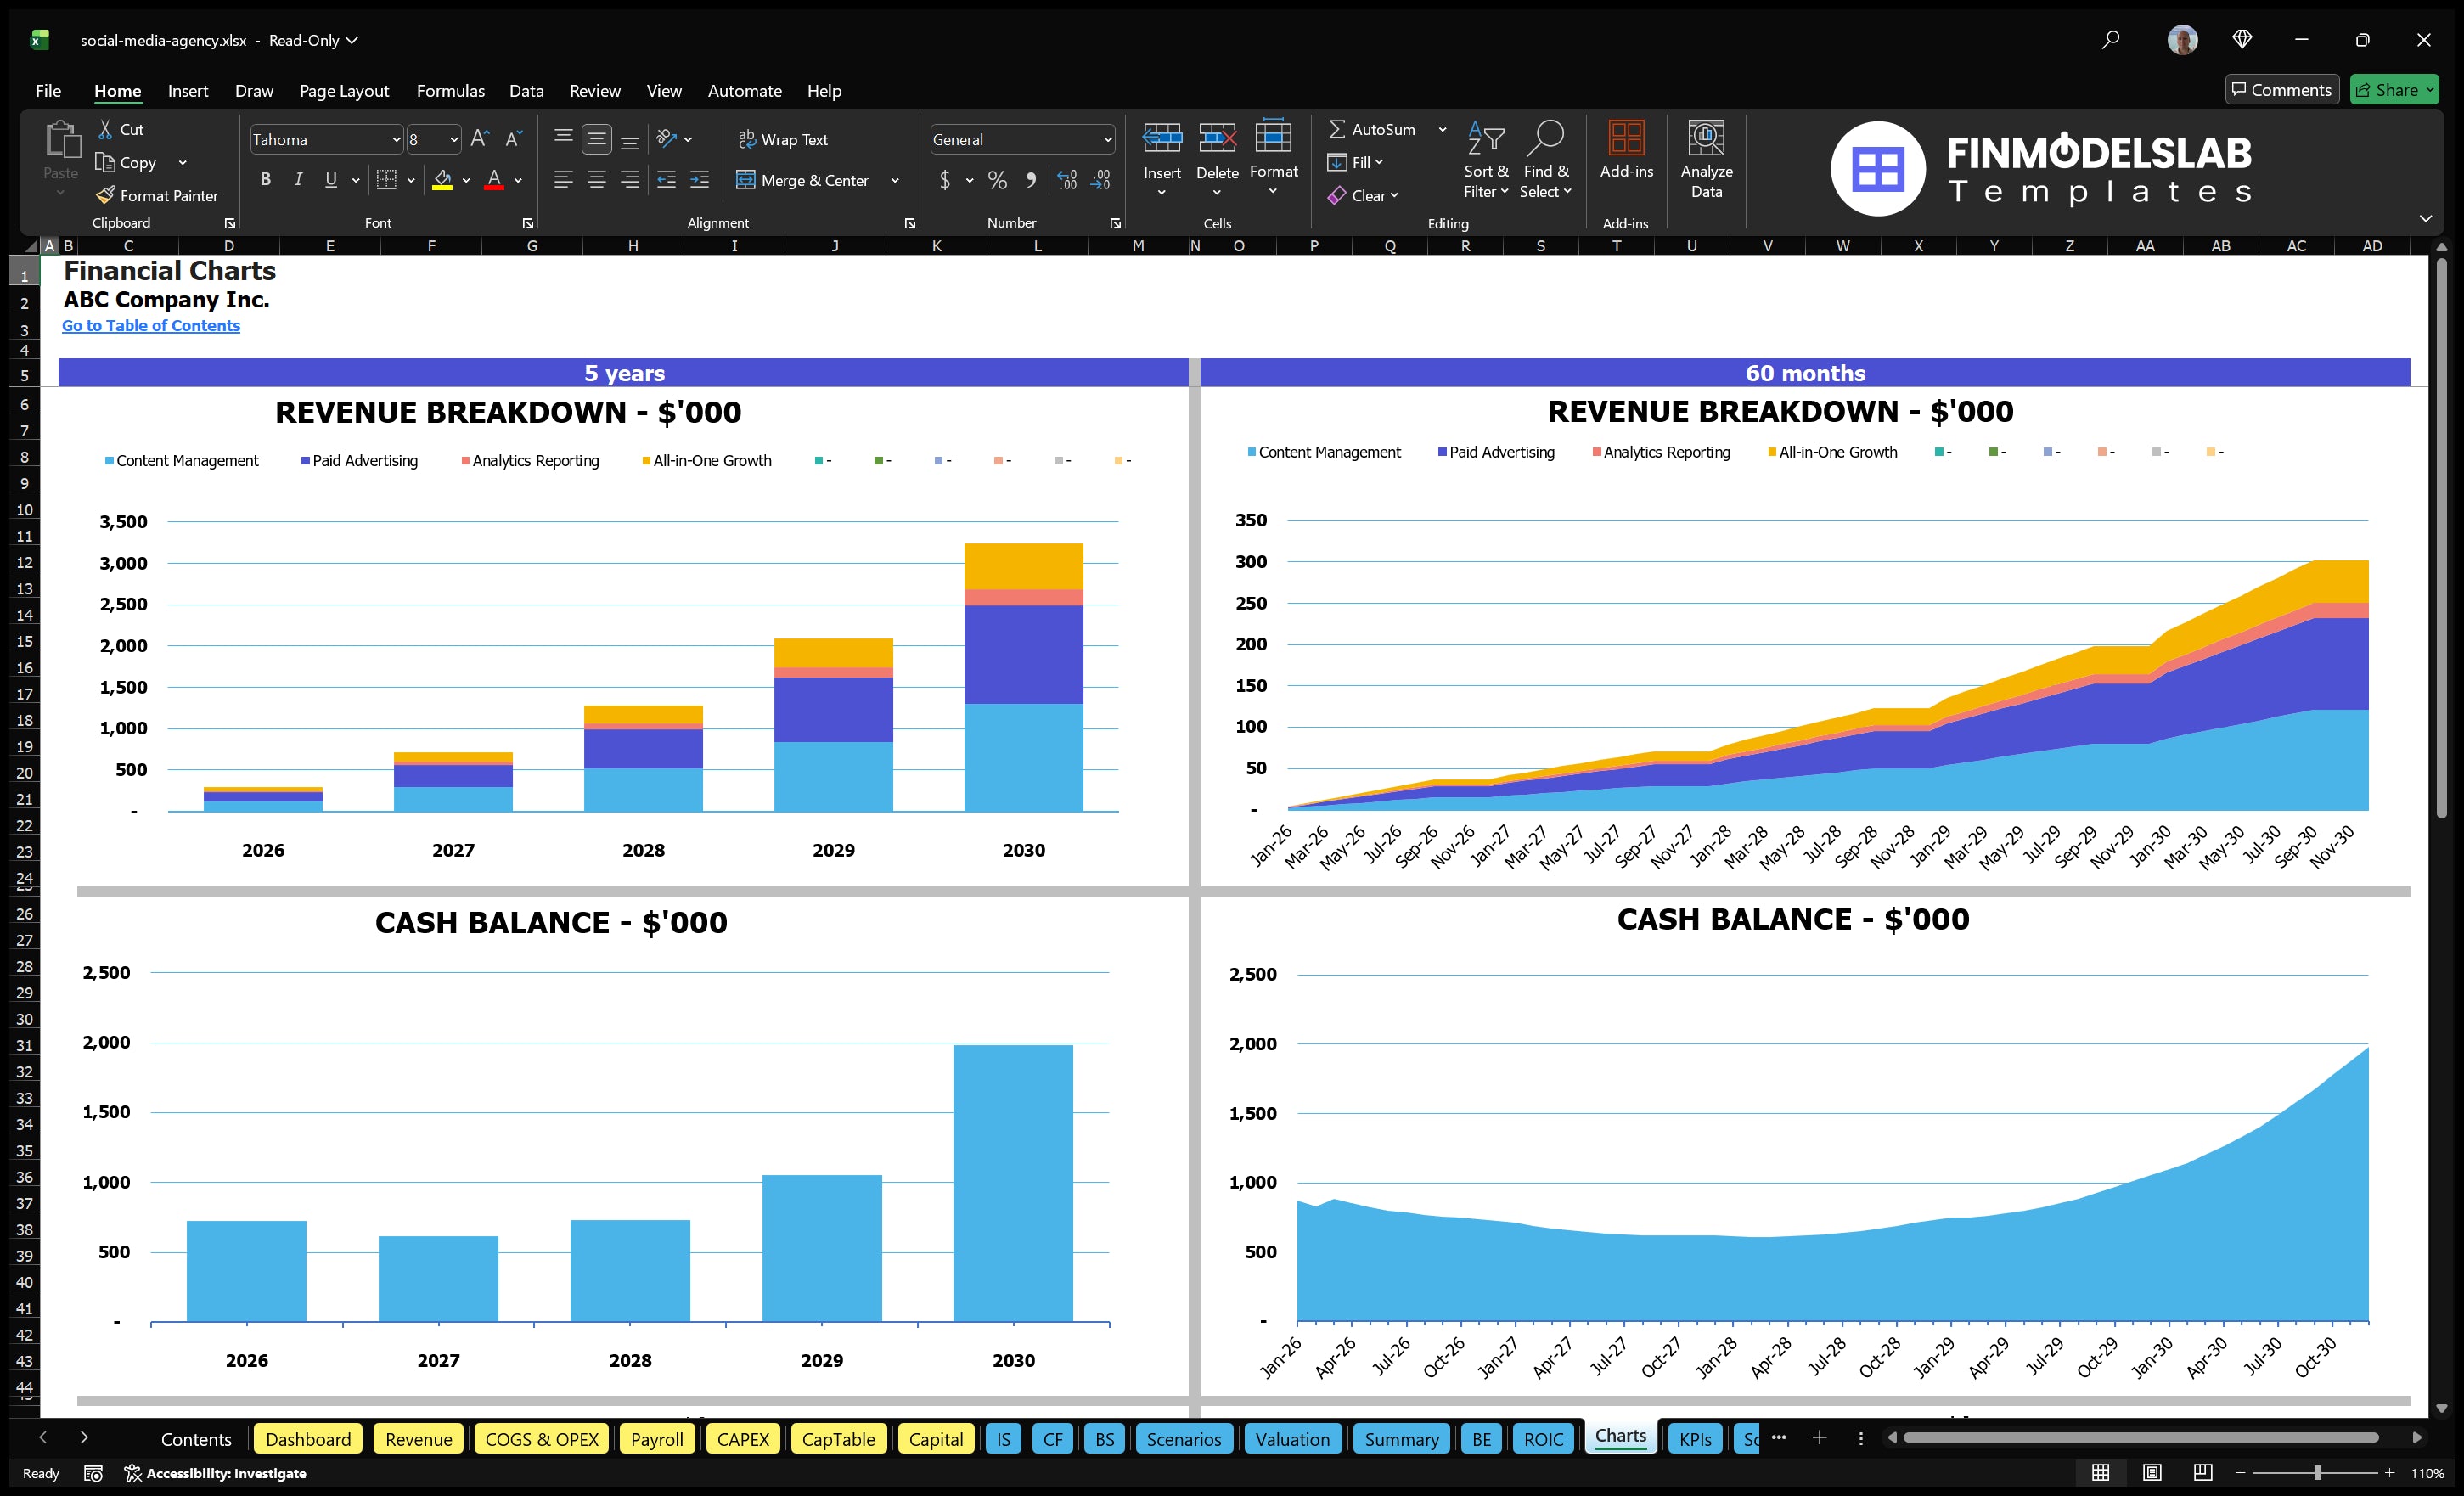
Task: Open Sort & Filter options
Action: tap(1486, 160)
